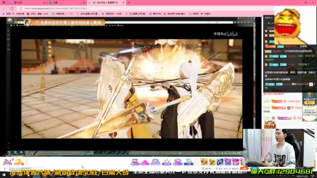
Task: Close the 代清 browser tab
Action: 84,3
